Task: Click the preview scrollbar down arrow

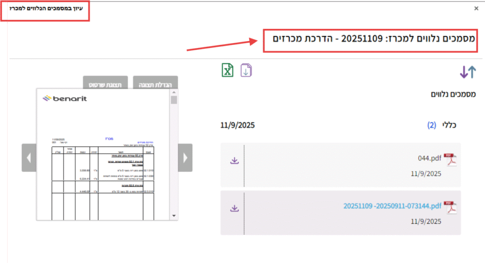Action: coord(174,216)
